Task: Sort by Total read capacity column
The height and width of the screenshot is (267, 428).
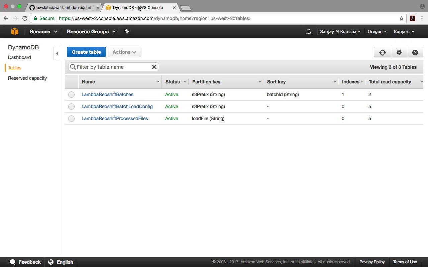Action: (x=395, y=82)
